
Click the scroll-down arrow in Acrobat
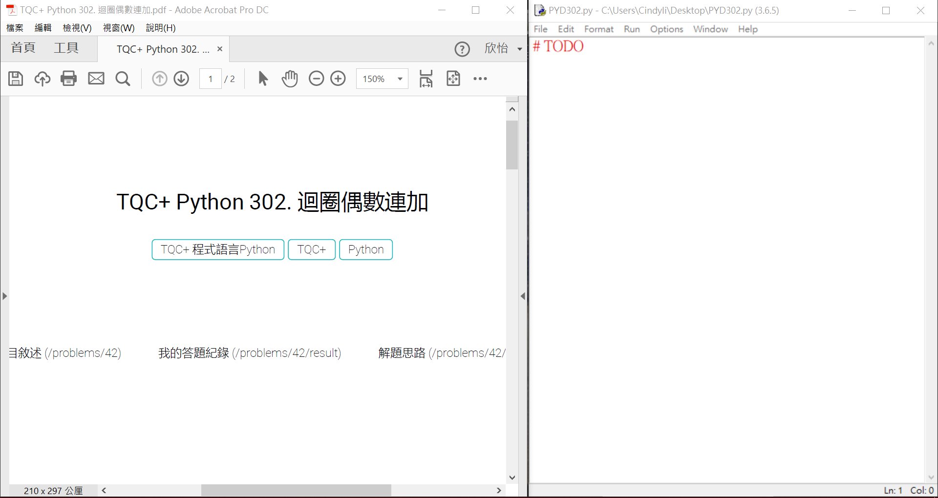tap(512, 477)
